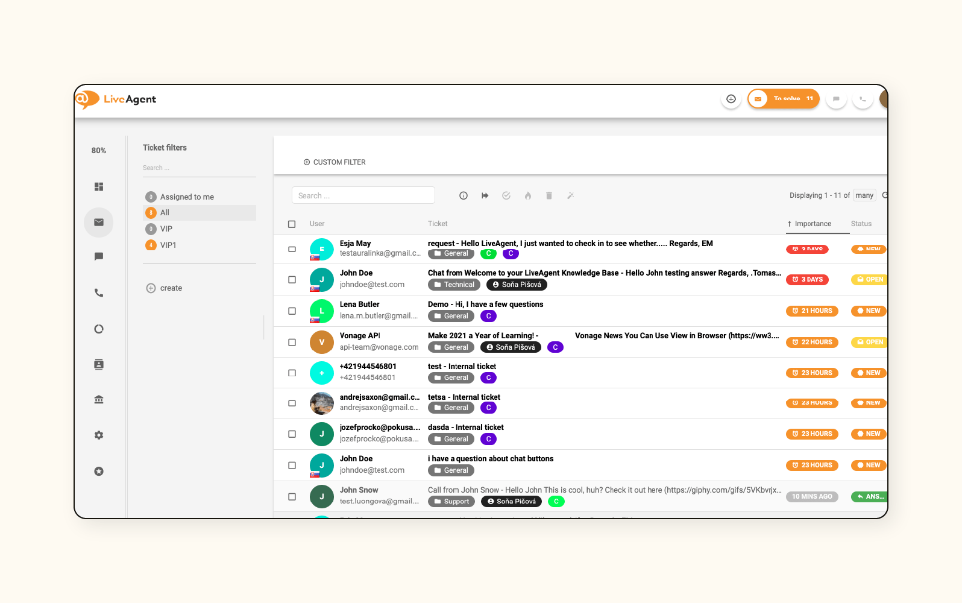Image resolution: width=962 pixels, height=603 pixels.
Task: Click the 80% progress indicator
Action: 99,150
